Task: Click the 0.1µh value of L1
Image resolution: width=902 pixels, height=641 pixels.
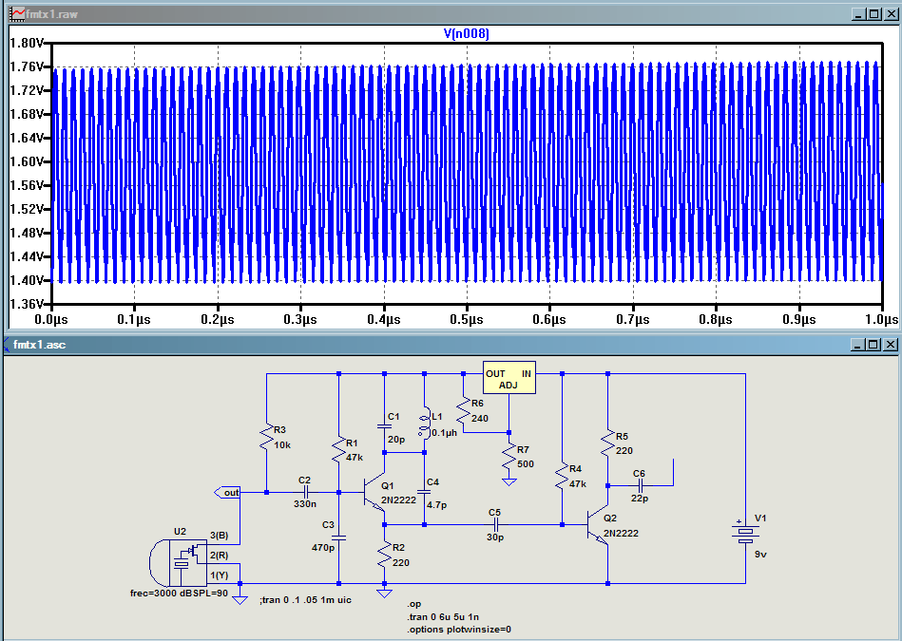Action: pos(444,432)
